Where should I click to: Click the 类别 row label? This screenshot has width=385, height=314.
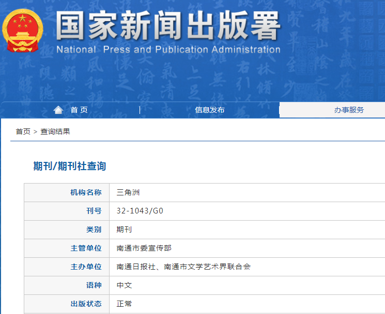click(x=94, y=229)
